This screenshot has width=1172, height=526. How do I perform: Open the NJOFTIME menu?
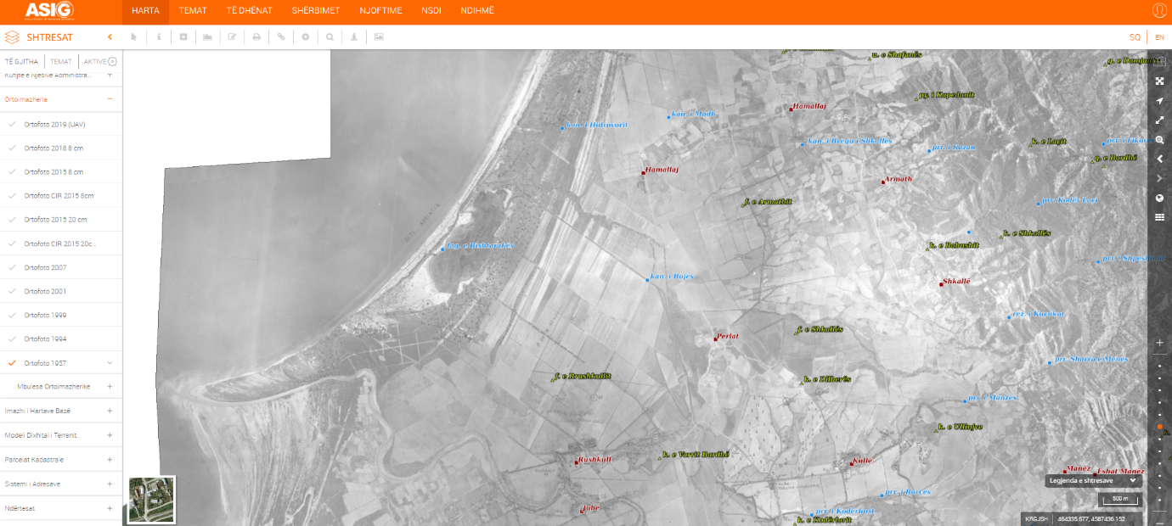tap(380, 10)
